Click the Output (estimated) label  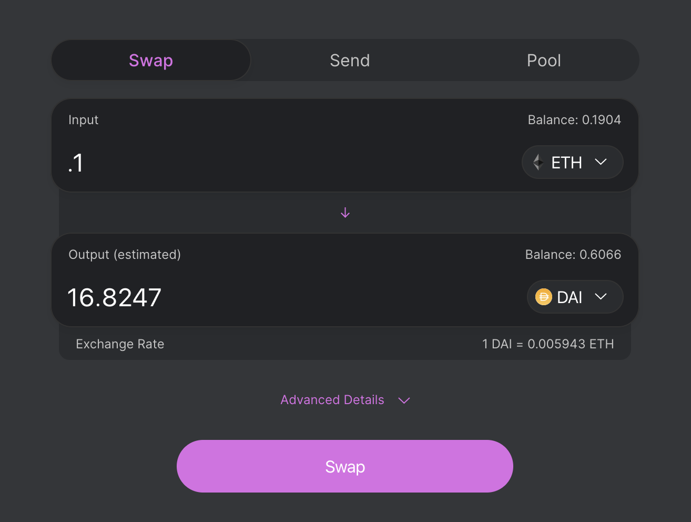click(x=125, y=255)
